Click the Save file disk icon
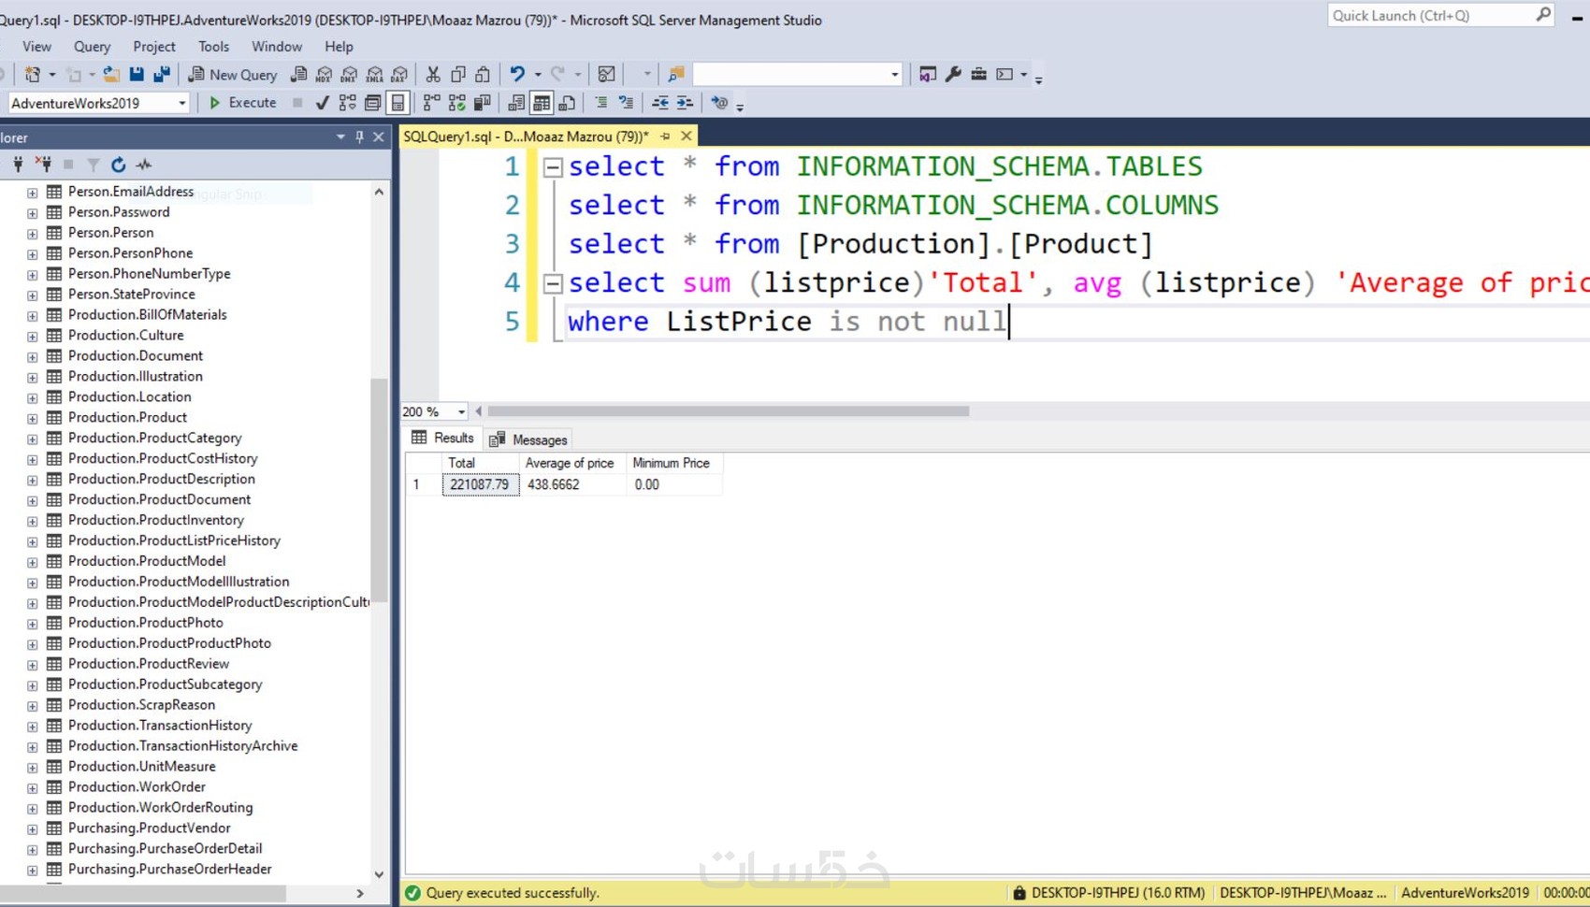Screen dimensions: 1590x907 click(137, 74)
